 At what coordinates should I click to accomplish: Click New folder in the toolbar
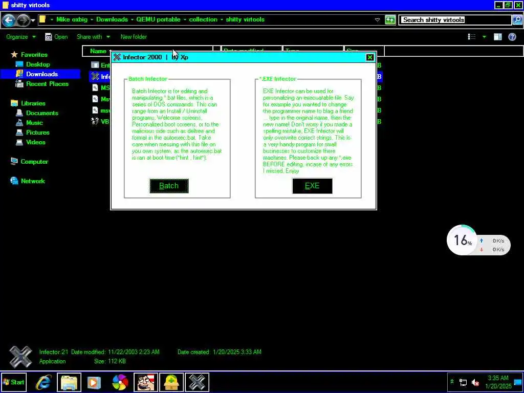click(x=134, y=37)
